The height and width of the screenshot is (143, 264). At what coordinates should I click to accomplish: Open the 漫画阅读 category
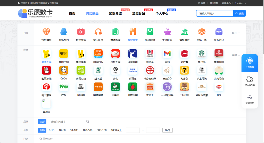115,32
